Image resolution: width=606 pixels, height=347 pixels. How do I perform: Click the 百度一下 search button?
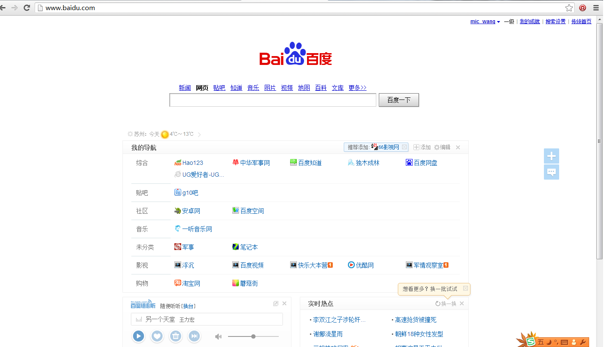(x=399, y=100)
